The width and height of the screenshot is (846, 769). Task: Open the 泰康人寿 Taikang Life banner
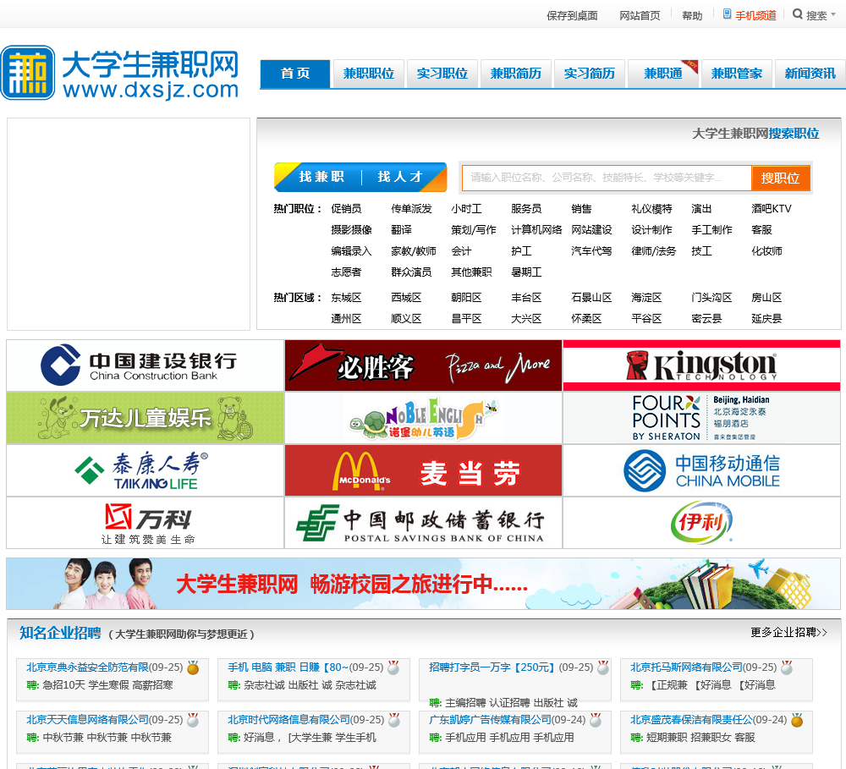pyautogui.click(x=146, y=470)
